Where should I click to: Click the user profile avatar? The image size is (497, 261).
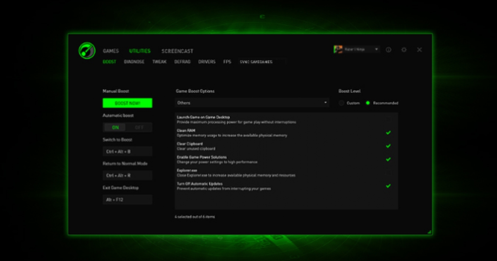[x=338, y=49]
